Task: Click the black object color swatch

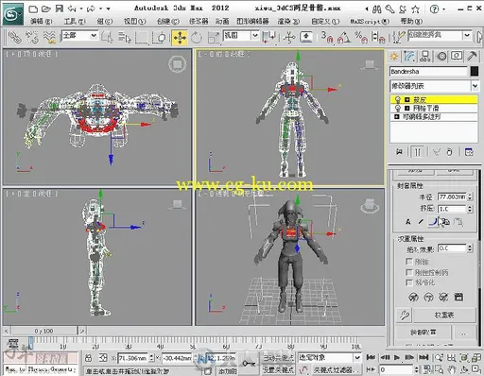Action: pyautogui.click(x=475, y=71)
